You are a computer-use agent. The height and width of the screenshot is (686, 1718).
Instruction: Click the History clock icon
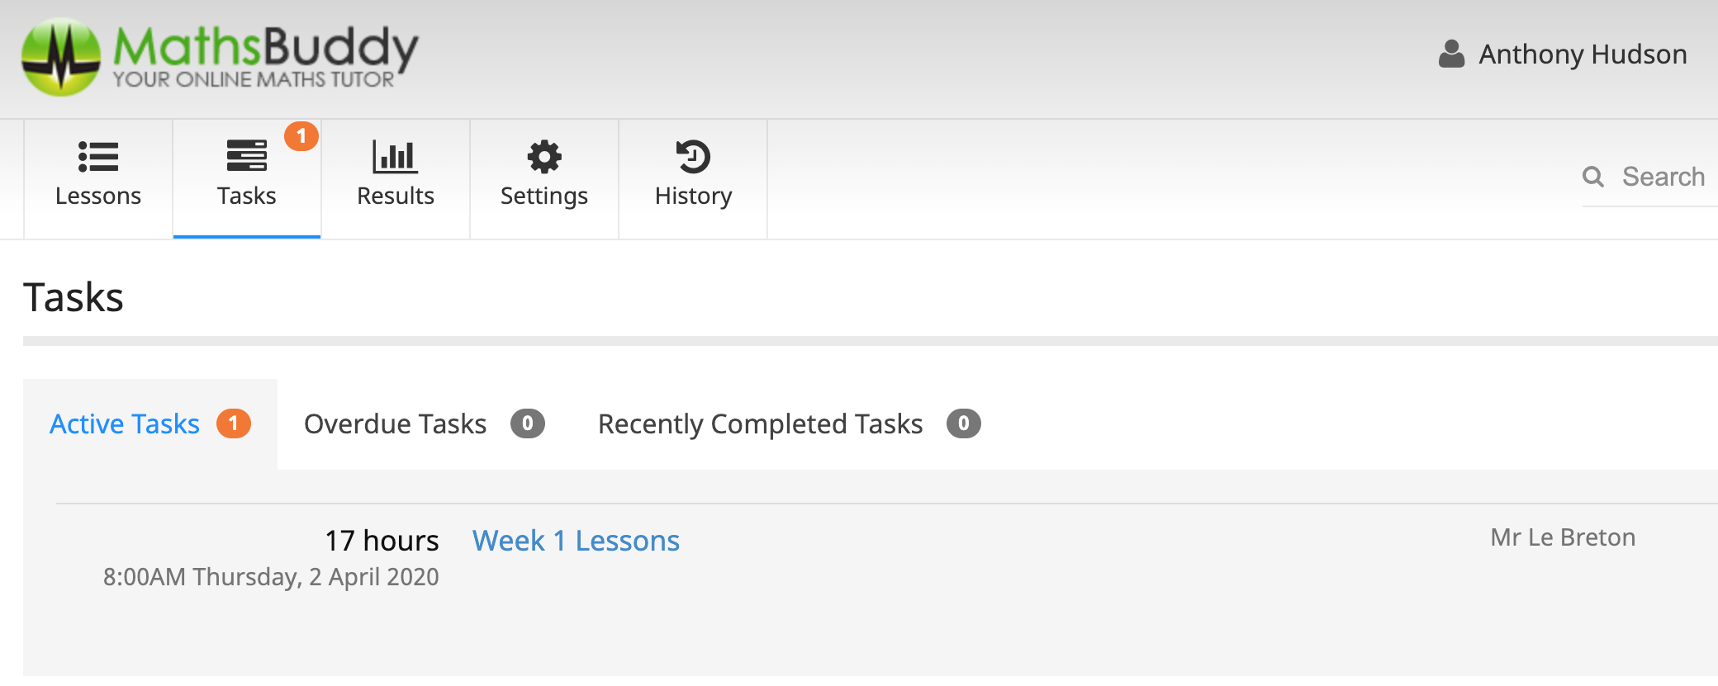pyautogui.click(x=693, y=156)
